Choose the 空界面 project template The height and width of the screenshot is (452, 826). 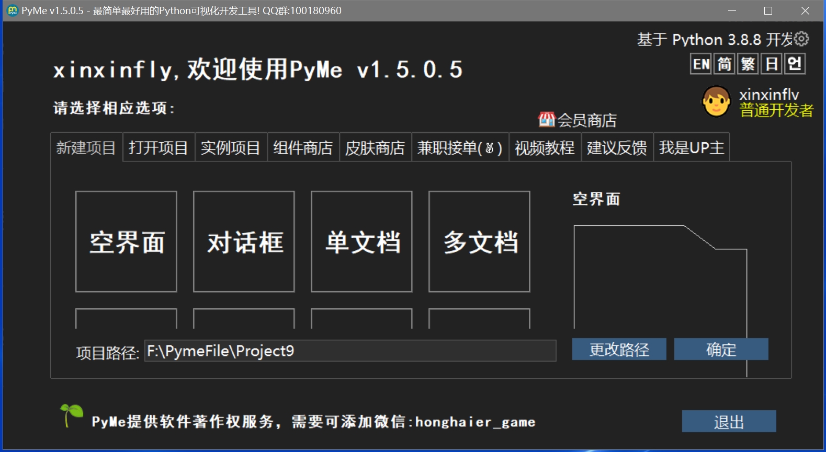(x=126, y=241)
